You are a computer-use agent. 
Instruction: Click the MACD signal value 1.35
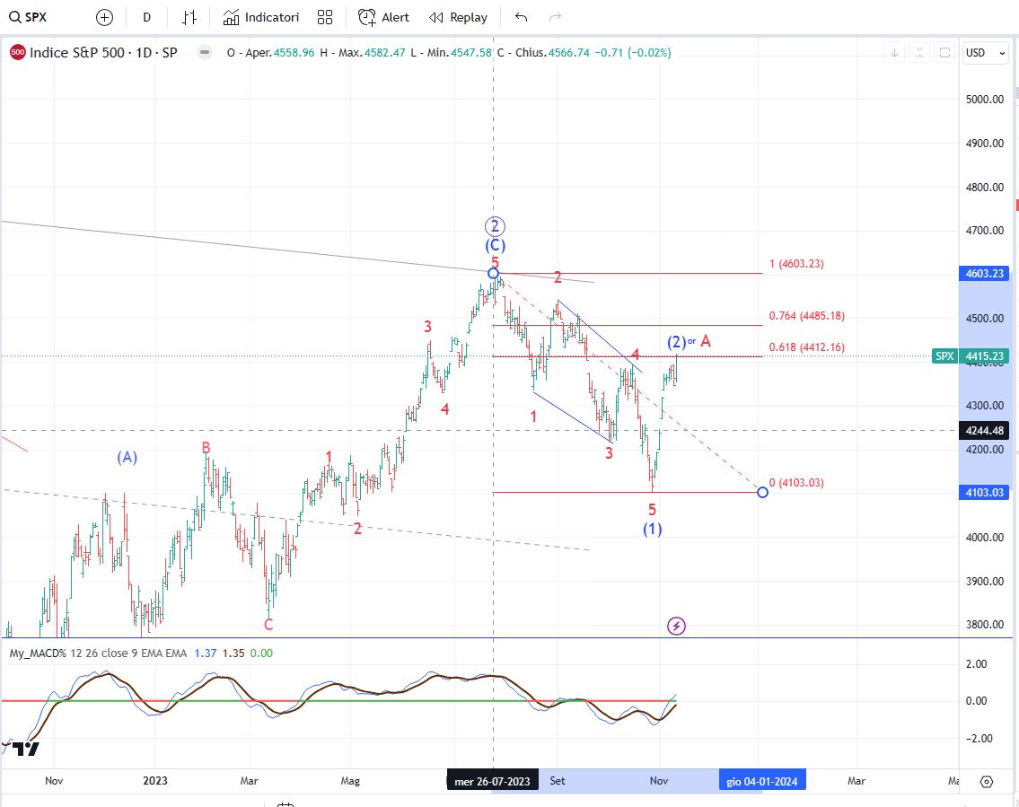233,653
